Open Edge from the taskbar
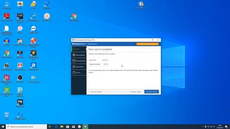The width and height of the screenshot is (230, 129). coord(56,126)
